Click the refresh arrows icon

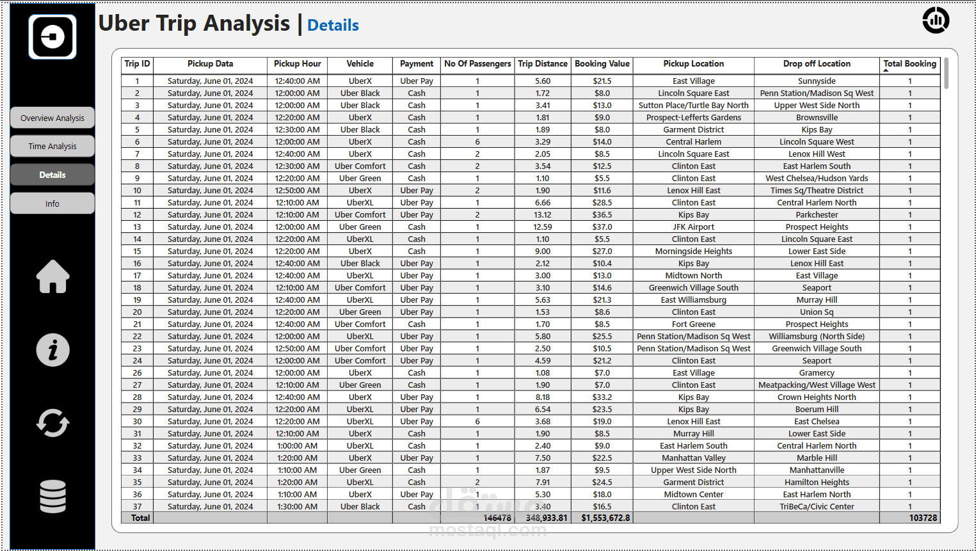52,423
